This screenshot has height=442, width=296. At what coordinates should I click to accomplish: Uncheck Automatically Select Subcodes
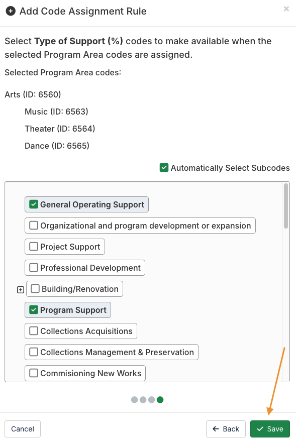(164, 167)
